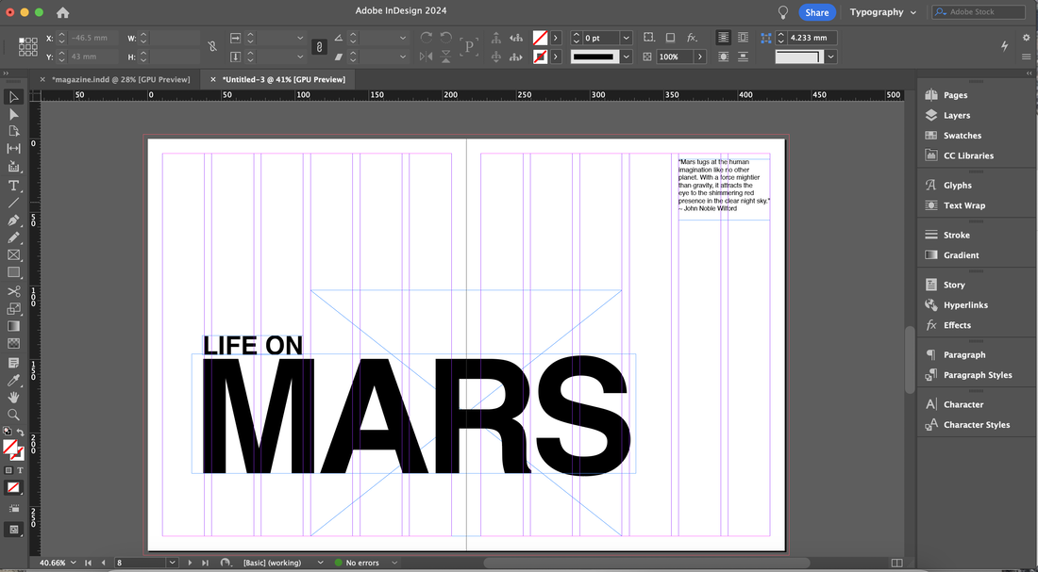Select the Pen tool
This screenshot has width=1038, height=572.
tap(13, 221)
